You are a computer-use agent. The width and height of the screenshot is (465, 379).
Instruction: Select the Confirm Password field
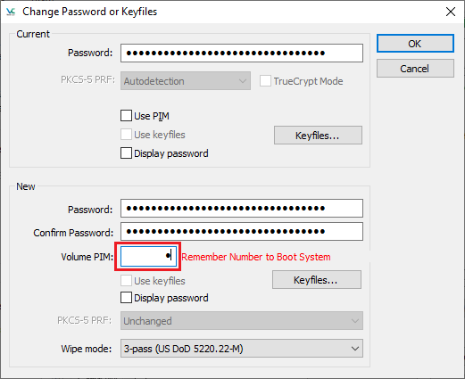(x=242, y=232)
